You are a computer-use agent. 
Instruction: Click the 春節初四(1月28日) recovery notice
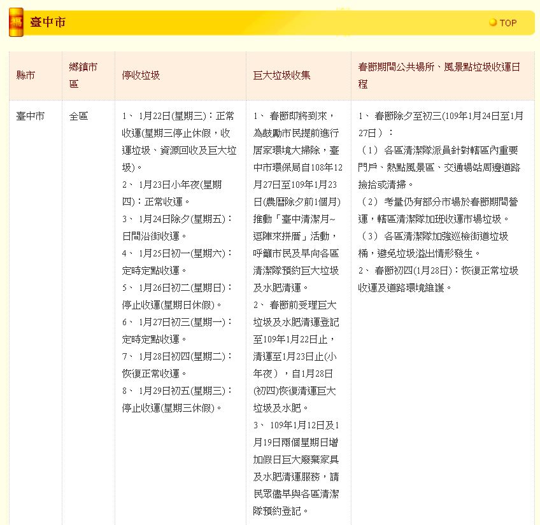438,279
